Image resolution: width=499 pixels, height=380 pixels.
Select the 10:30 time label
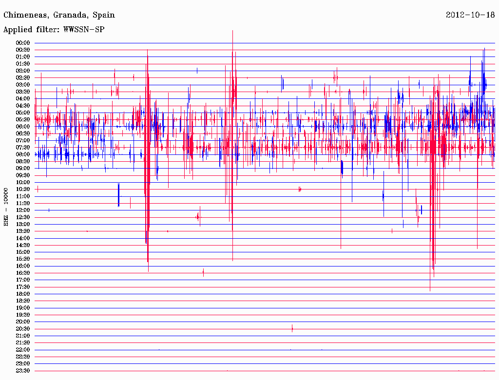pyautogui.click(x=22, y=190)
